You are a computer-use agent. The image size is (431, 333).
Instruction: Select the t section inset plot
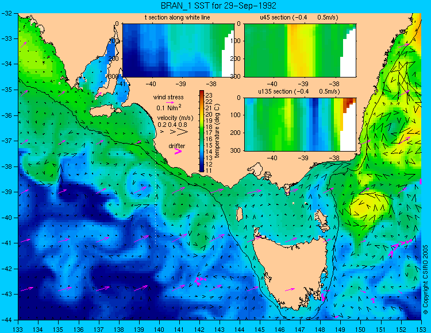[x=178, y=51]
